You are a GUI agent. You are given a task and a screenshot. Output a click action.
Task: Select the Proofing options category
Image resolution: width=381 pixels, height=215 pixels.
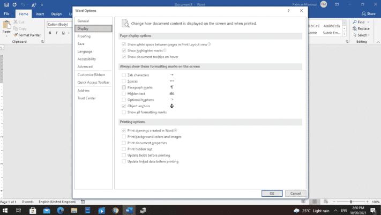pos(93,36)
